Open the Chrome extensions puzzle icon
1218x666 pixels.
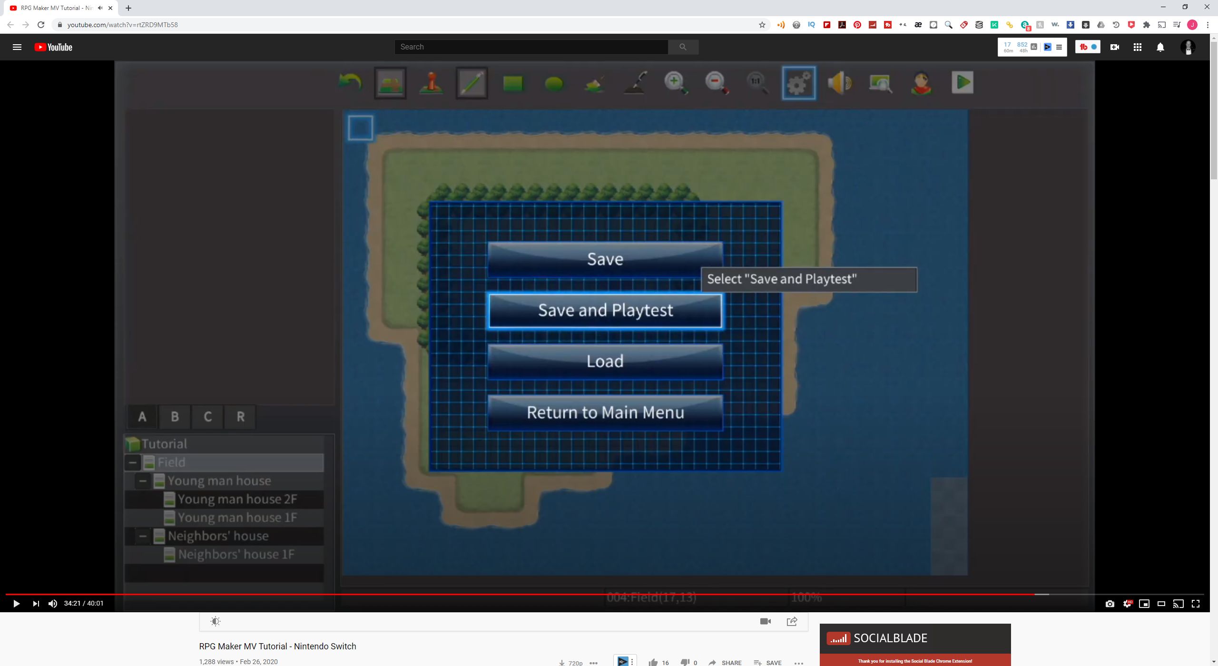coord(1147,25)
